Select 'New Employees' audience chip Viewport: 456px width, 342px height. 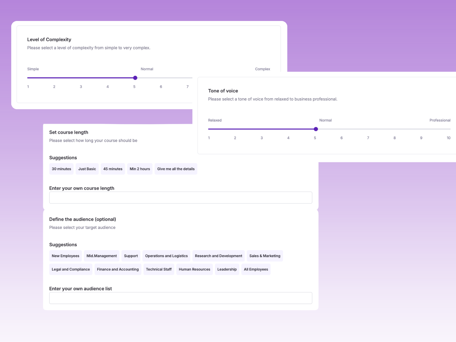[65, 256]
